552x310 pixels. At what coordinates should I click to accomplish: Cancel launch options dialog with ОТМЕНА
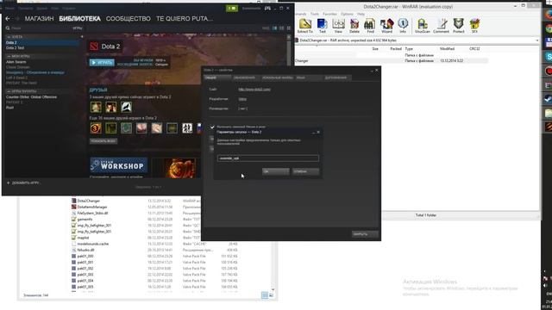point(305,171)
